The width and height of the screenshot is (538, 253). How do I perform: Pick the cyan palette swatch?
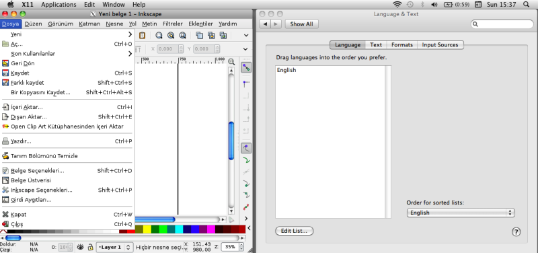click(179, 229)
